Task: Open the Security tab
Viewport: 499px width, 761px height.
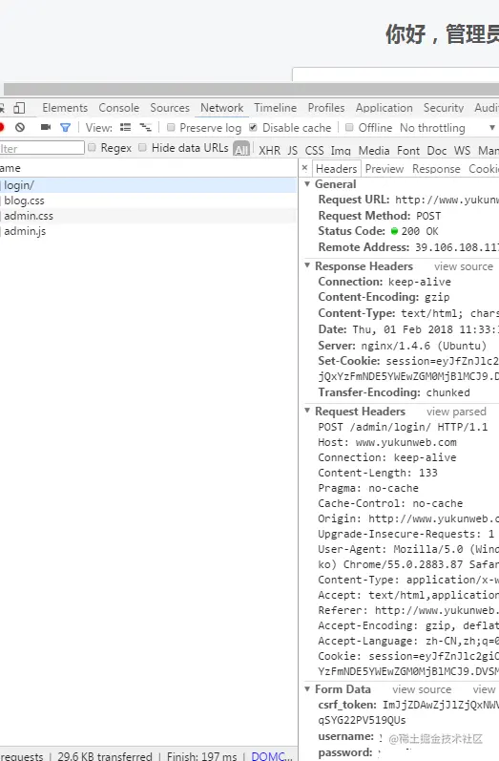Action: click(x=444, y=108)
